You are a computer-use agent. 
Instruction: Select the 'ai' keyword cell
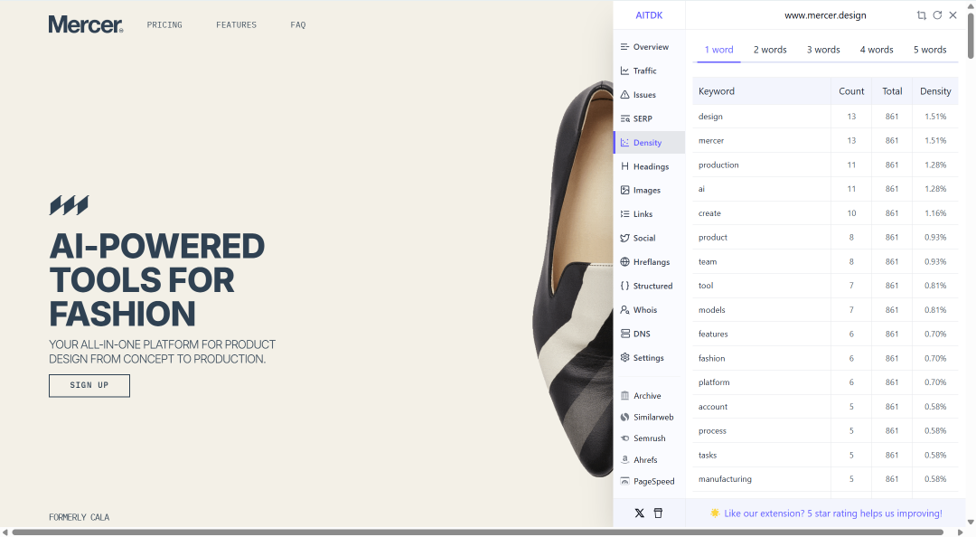click(x=762, y=189)
